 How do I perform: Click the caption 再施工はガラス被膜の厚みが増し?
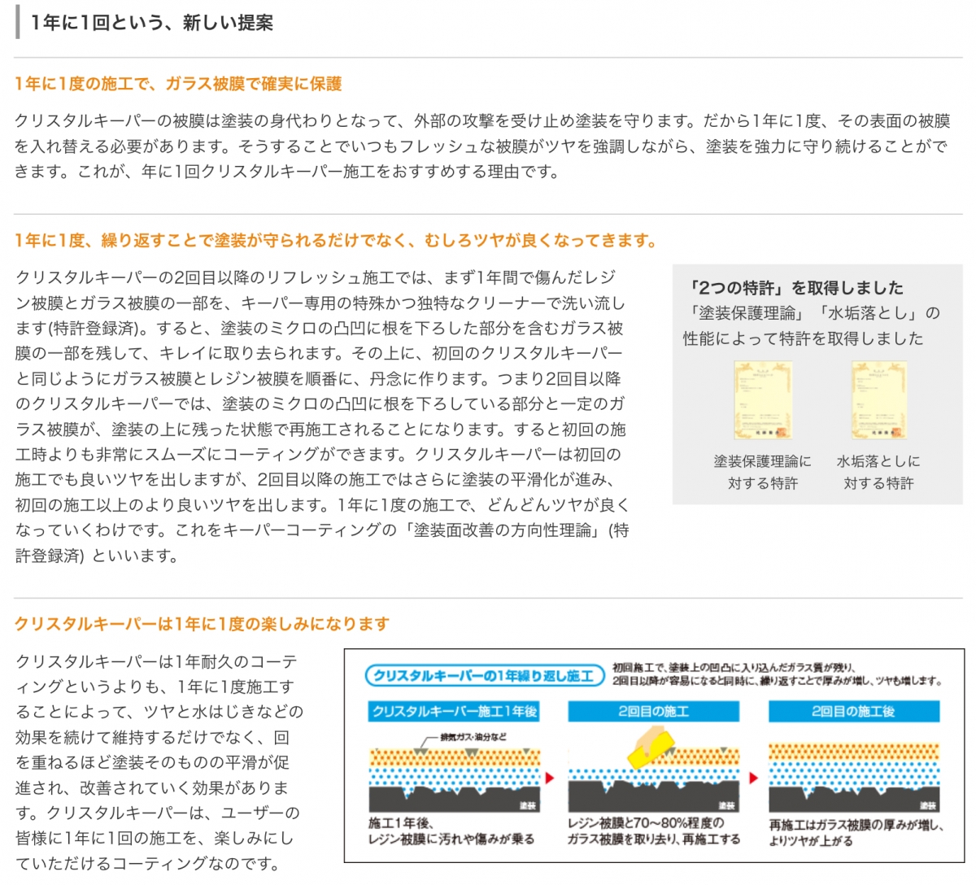[x=856, y=825]
